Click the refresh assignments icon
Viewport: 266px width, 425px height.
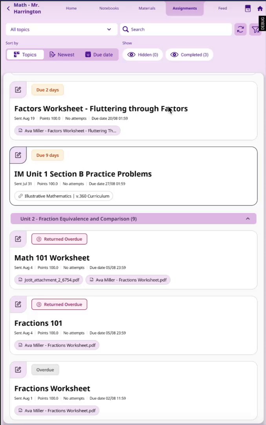pyautogui.click(x=240, y=30)
